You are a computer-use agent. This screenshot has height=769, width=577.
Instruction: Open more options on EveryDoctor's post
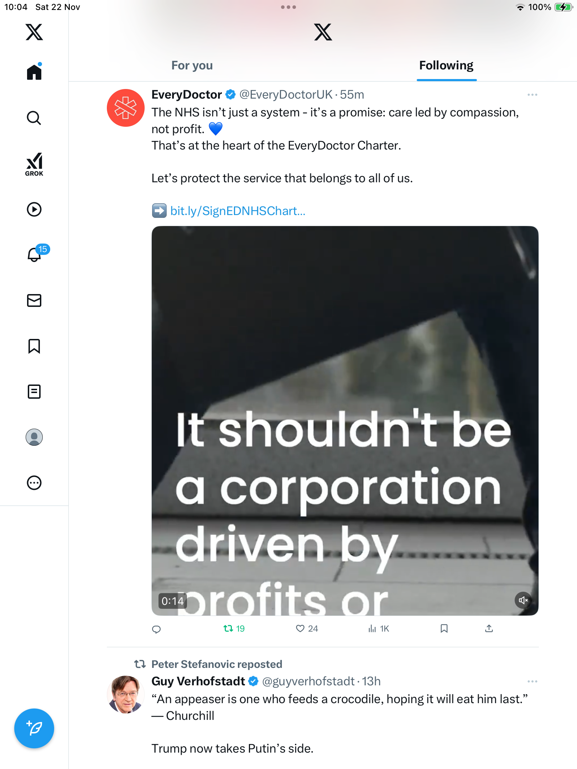tap(532, 95)
